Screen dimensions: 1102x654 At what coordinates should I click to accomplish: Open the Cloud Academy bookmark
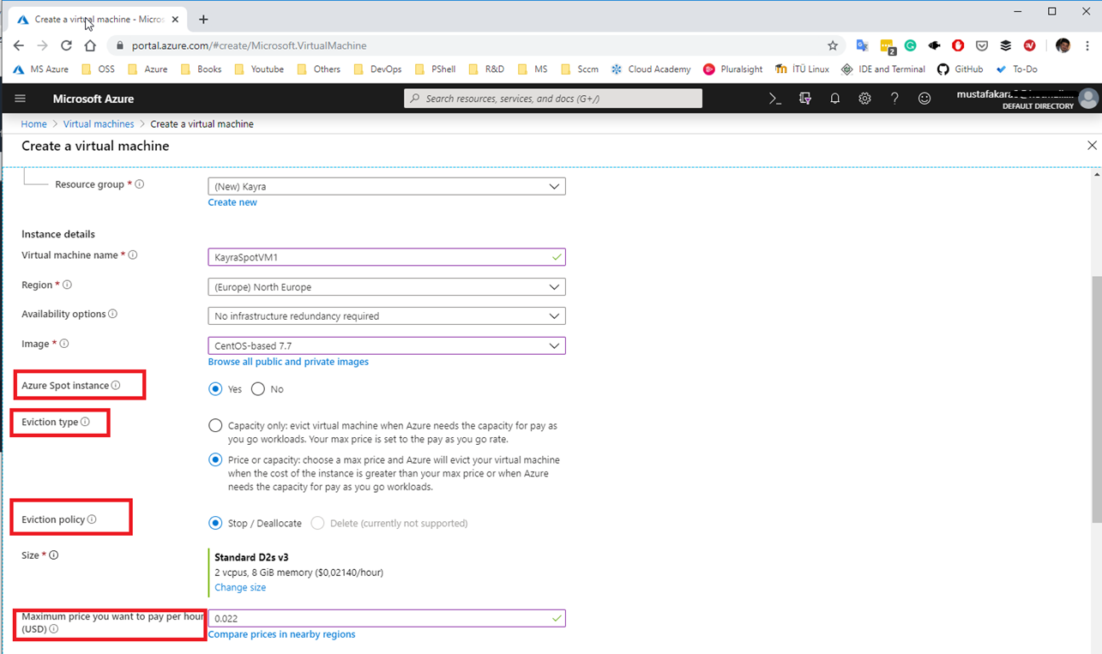coord(651,69)
